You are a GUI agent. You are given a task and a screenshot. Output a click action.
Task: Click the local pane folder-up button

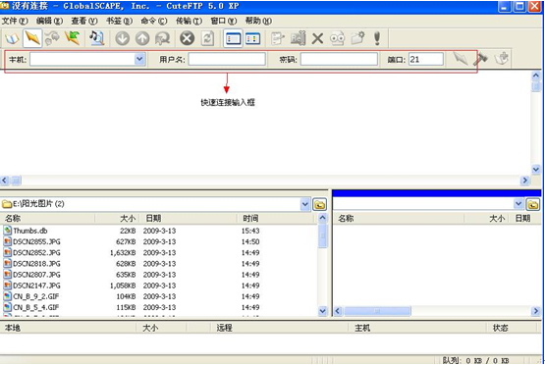(319, 204)
